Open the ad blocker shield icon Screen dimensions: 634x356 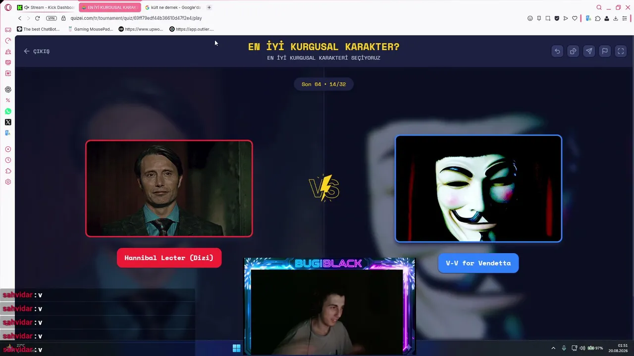pyautogui.click(x=557, y=18)
